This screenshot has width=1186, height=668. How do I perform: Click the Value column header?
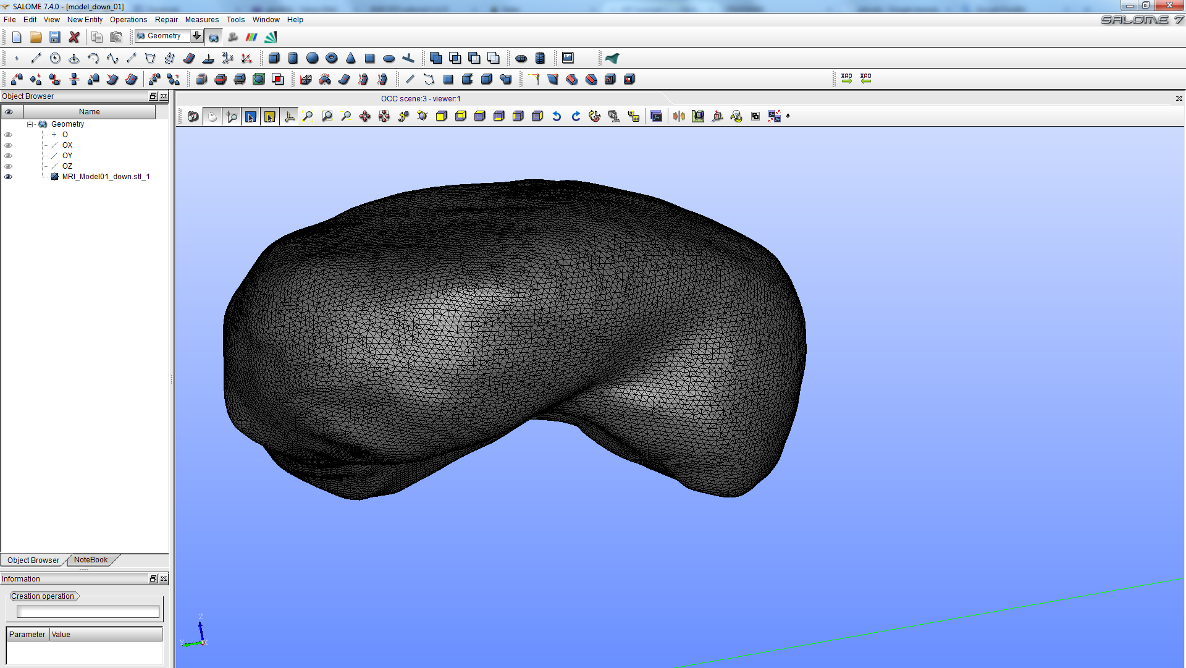[106, 635]
